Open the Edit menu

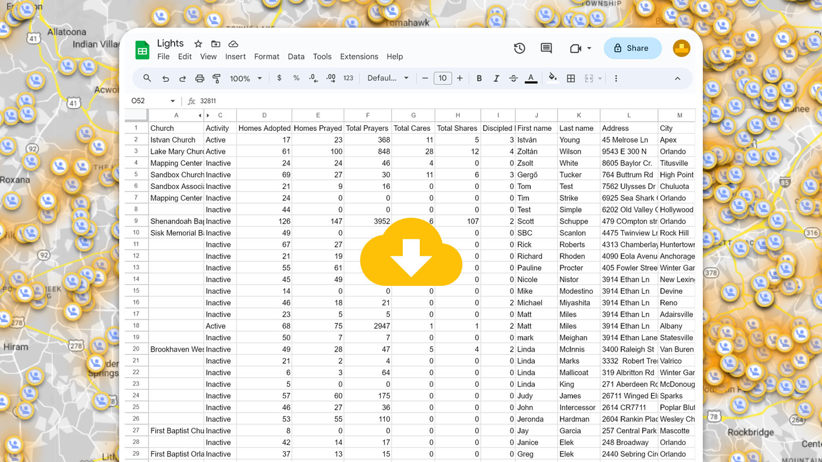(185, 56)
